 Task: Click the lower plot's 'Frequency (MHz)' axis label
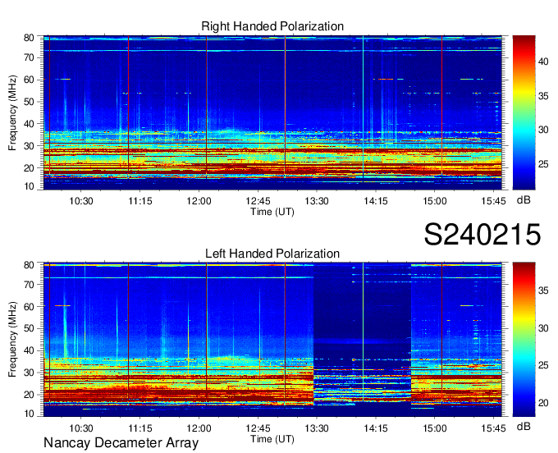click(12, 340)
